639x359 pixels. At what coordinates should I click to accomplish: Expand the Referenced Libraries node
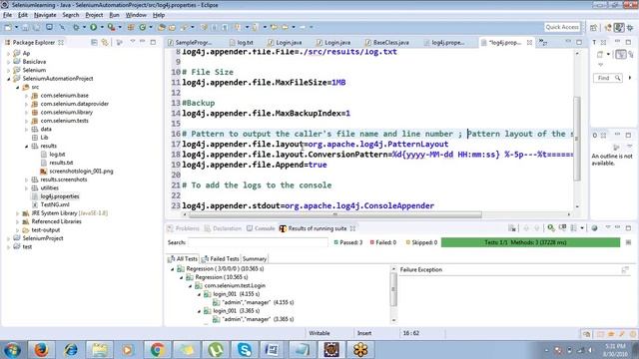click(18, 221)
